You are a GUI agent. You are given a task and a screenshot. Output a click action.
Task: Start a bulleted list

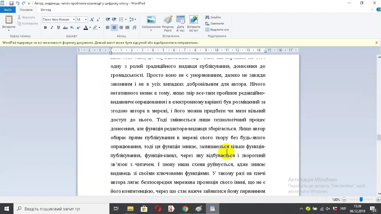point(121,20)
